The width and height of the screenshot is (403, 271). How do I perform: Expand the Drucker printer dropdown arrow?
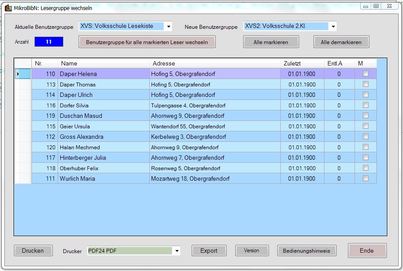pyautogui.click(x=177, y=250)
